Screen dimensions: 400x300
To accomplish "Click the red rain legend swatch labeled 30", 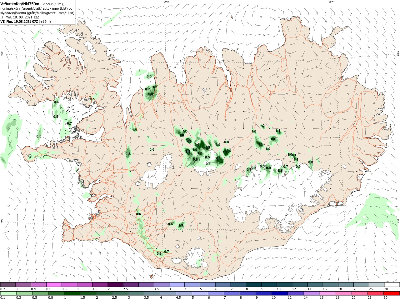I will [392, 293].
